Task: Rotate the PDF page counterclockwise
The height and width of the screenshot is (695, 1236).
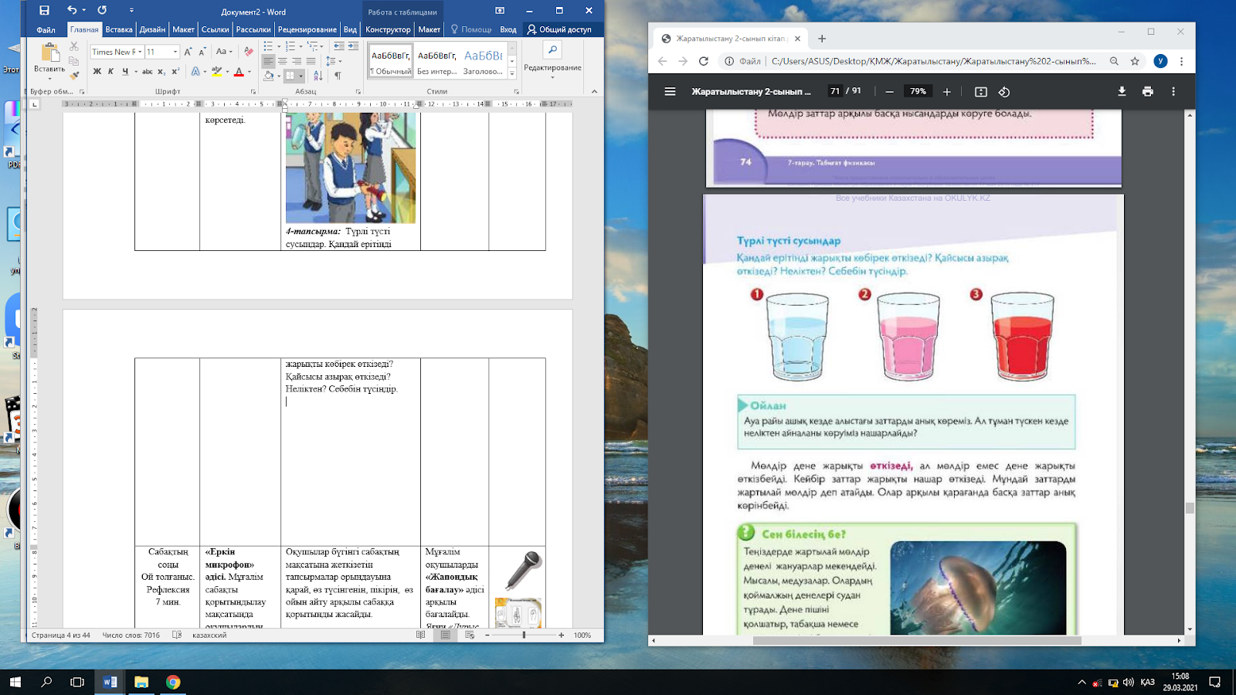Action: [1003, 92]
